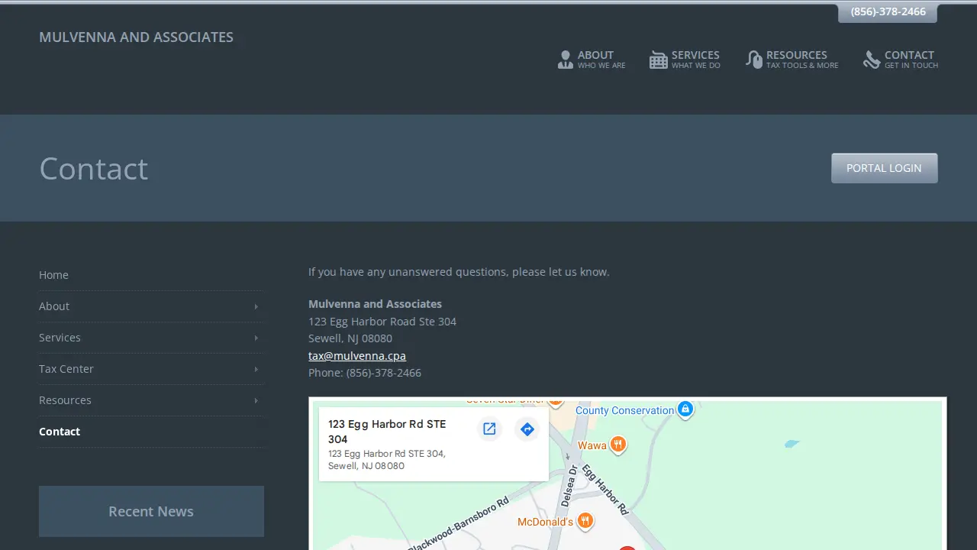
Task: Expand the Resources sidebar submenu arrow
Action: pos(256,400)
